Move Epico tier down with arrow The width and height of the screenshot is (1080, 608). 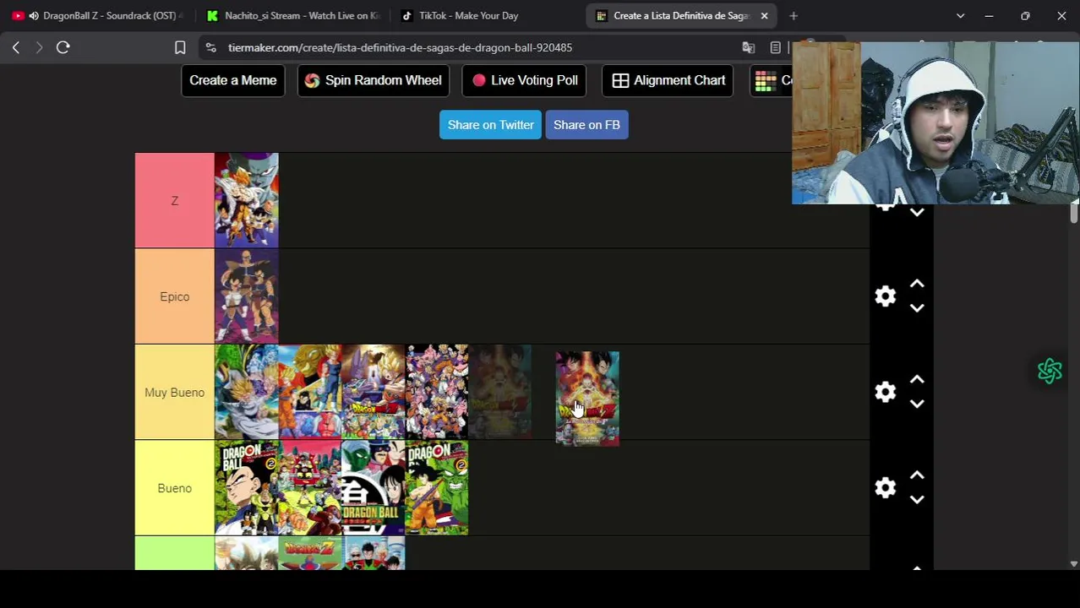coord(917,308)
